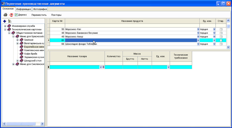Image resolution: width=232 pixels, height=128 pixels.
Task: Click the small grid icon in Название товара cell
Action: tap(103, 67)
